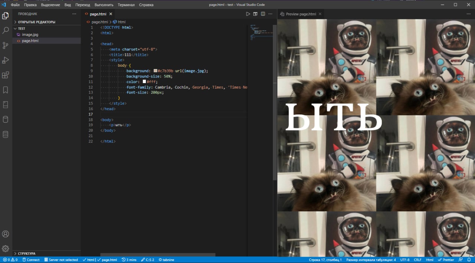475x263 pixels.
Task: Open the Файл menu
Action: click(15, 5)
